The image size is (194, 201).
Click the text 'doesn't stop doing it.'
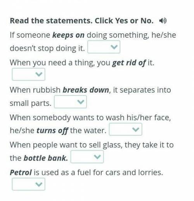tap(47, 48)
